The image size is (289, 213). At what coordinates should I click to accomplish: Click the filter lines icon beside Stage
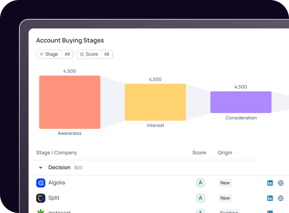click(x=41, y=54)
